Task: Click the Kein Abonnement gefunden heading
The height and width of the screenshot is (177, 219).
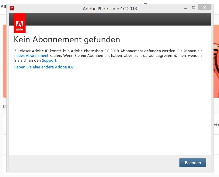Action: pos(67,40)
